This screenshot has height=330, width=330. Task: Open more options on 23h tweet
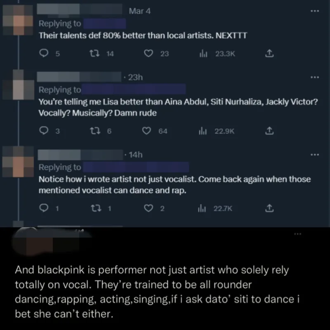tap(315, 77)
